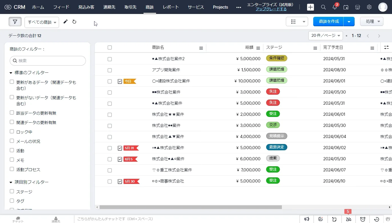The height and width of the screenshot is (223, 392).
Task: Open the deal 株式会社▲▼案件
Action: coord(168,137)
